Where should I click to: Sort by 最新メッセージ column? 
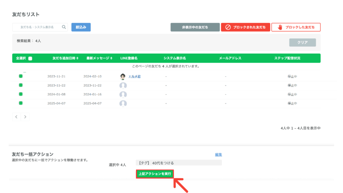pyautogui.click(x=99, y=58)
